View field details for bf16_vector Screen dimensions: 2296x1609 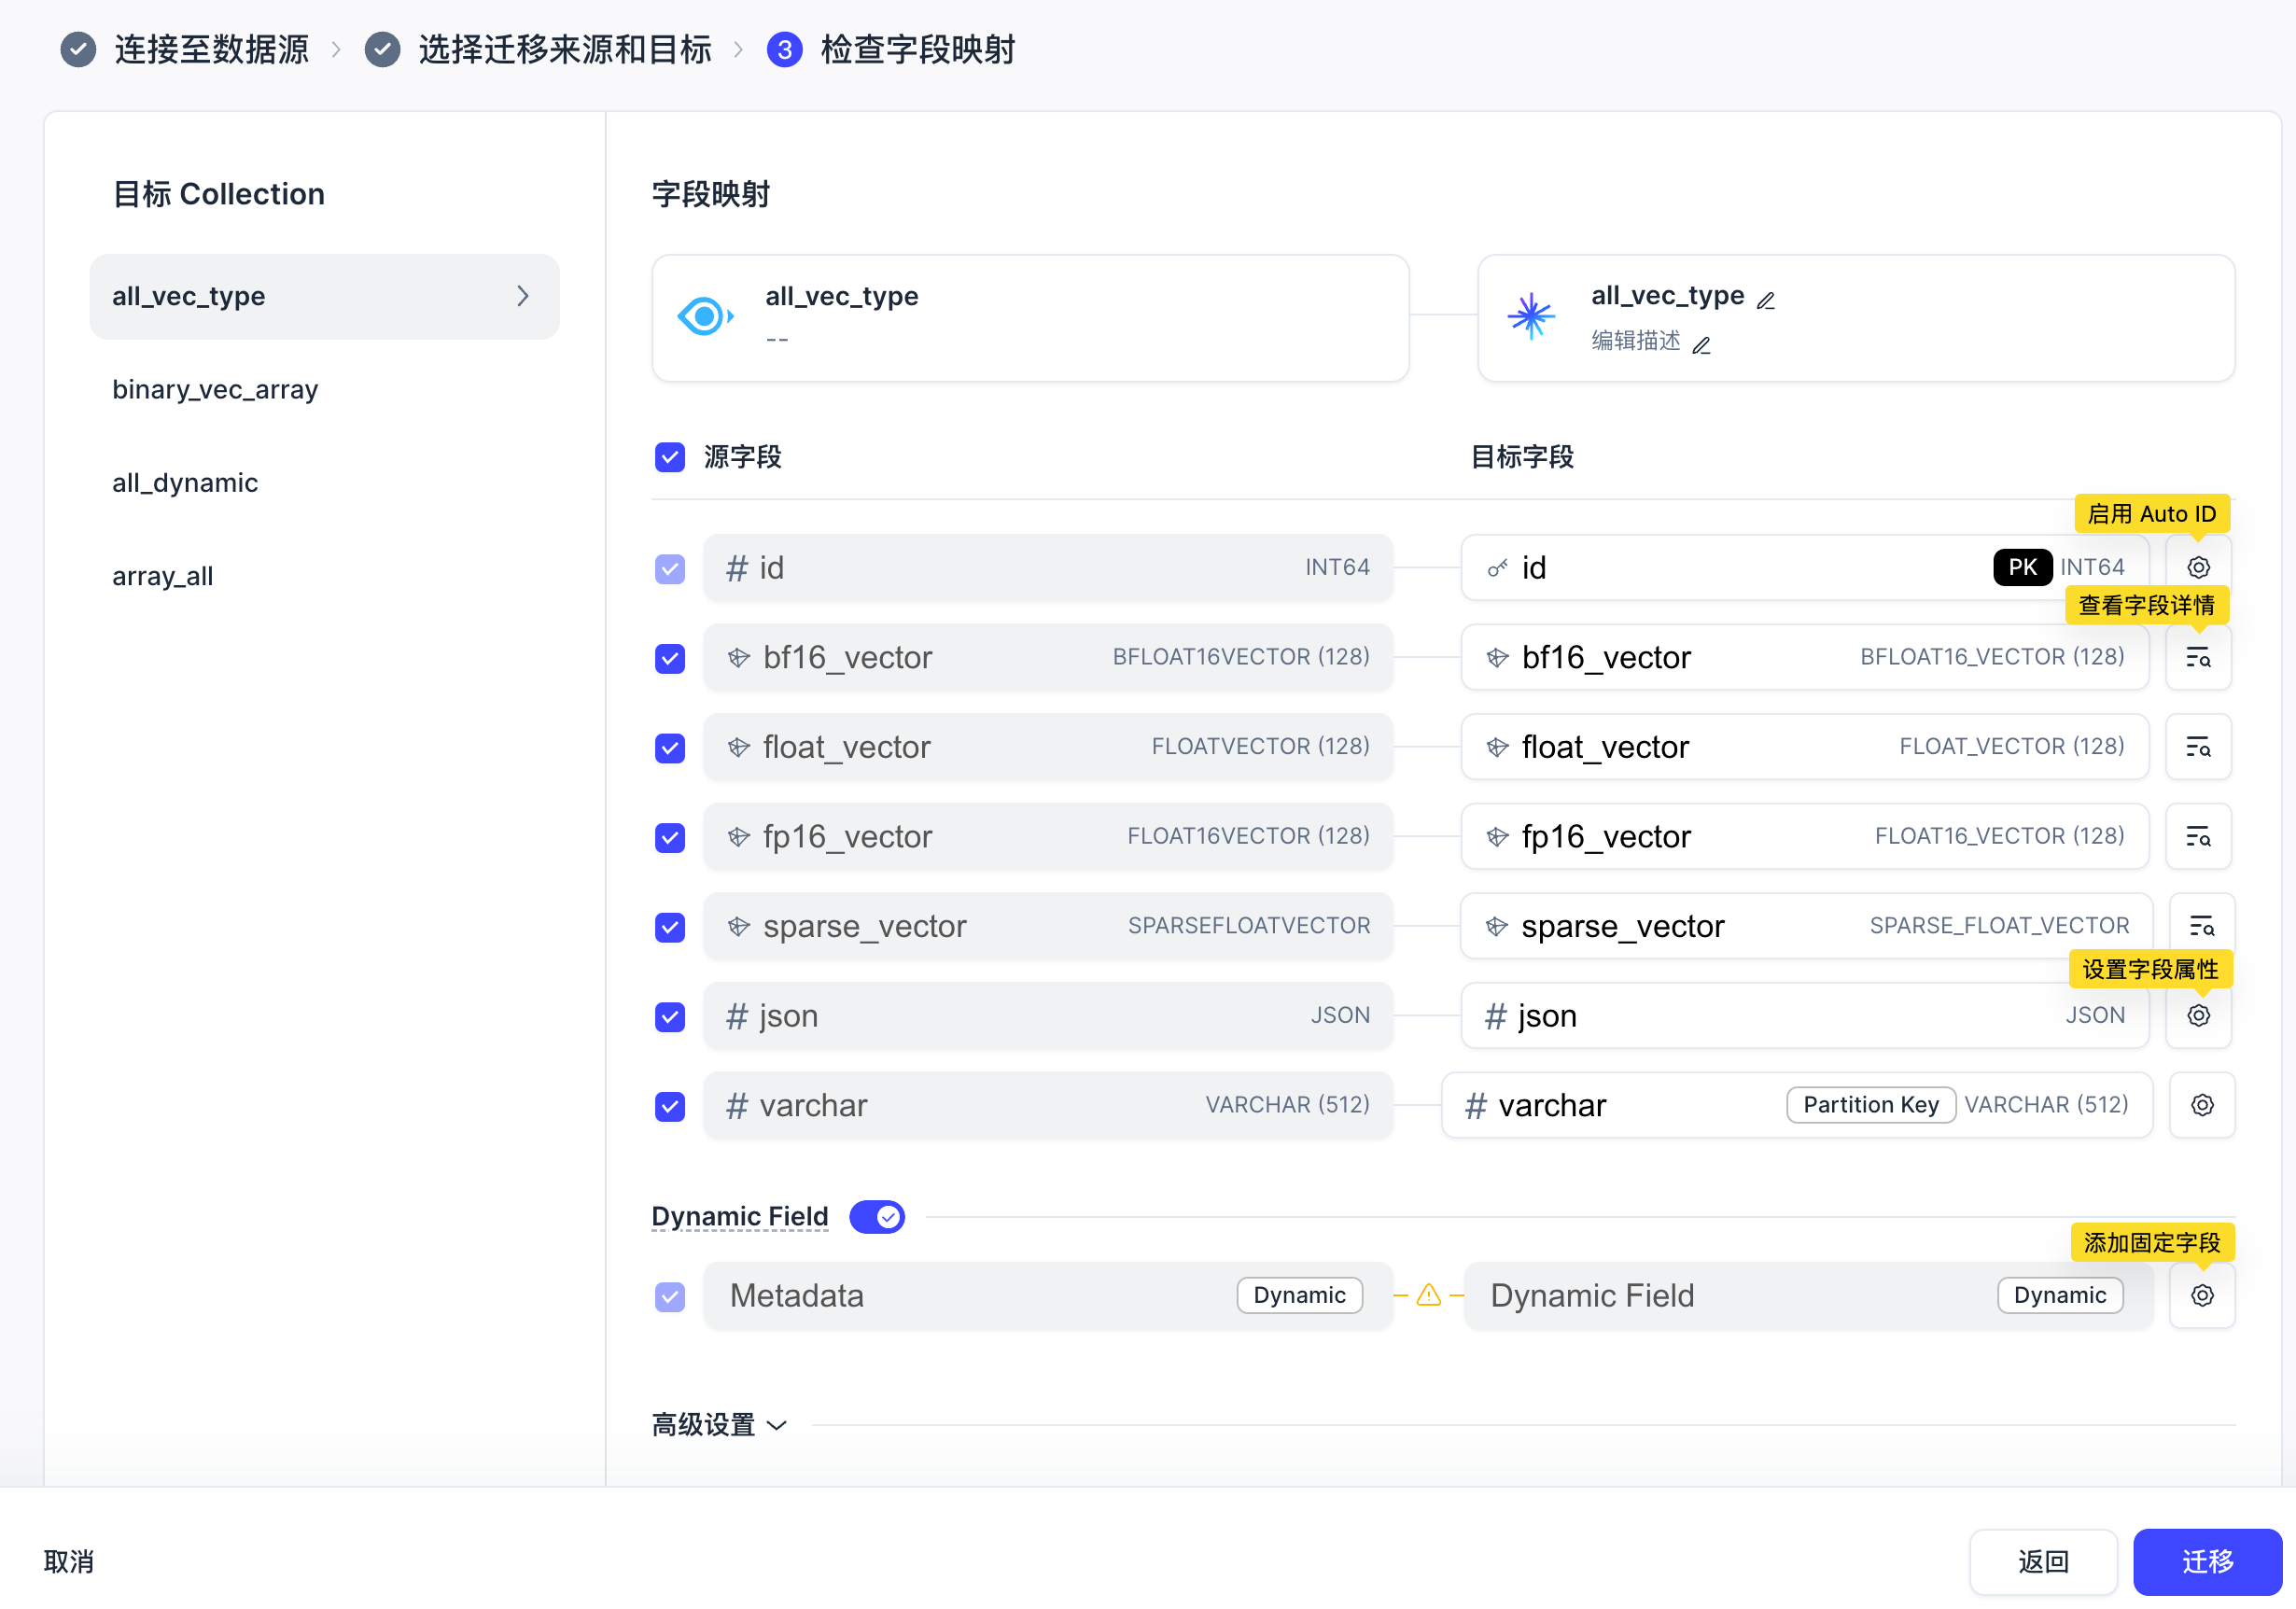(x=2198, y=657)
